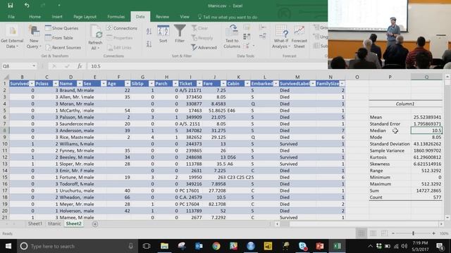Switch to the Insert ribbon tab
This screenshot has width=451, height=253.
pyautogui.click(x=57, y=17)
